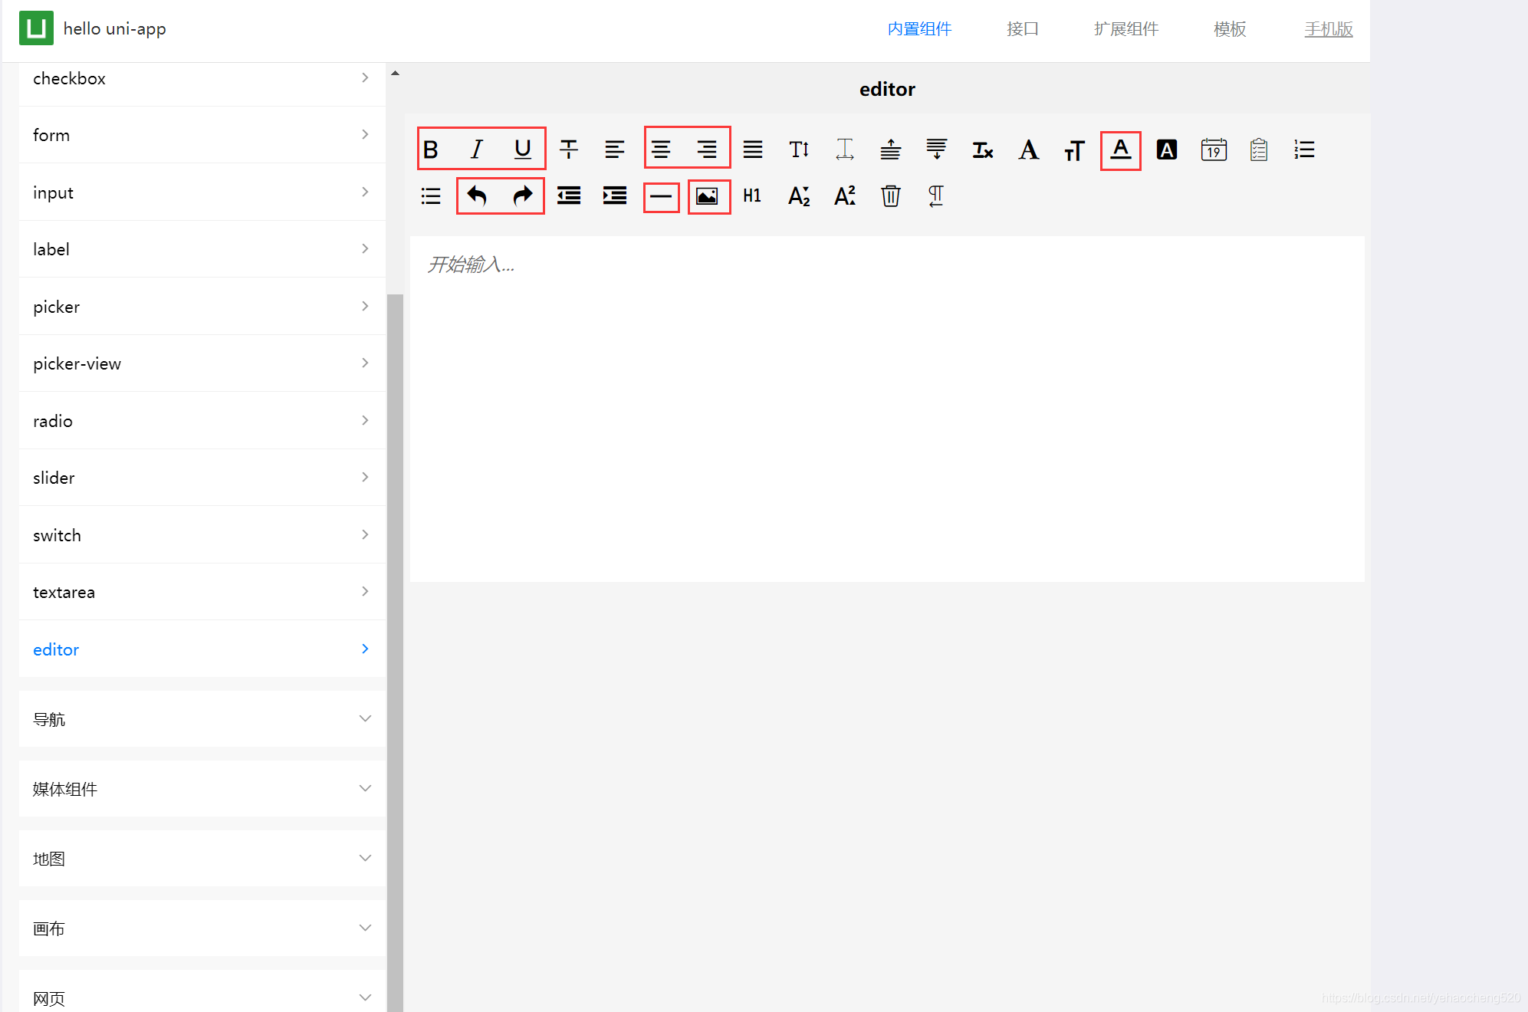The image size is (1528, 1012).
Task: Follow the 手机版 link
Action: 1329,29
